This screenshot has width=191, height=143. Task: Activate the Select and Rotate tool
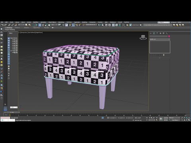tap(43, 25)
